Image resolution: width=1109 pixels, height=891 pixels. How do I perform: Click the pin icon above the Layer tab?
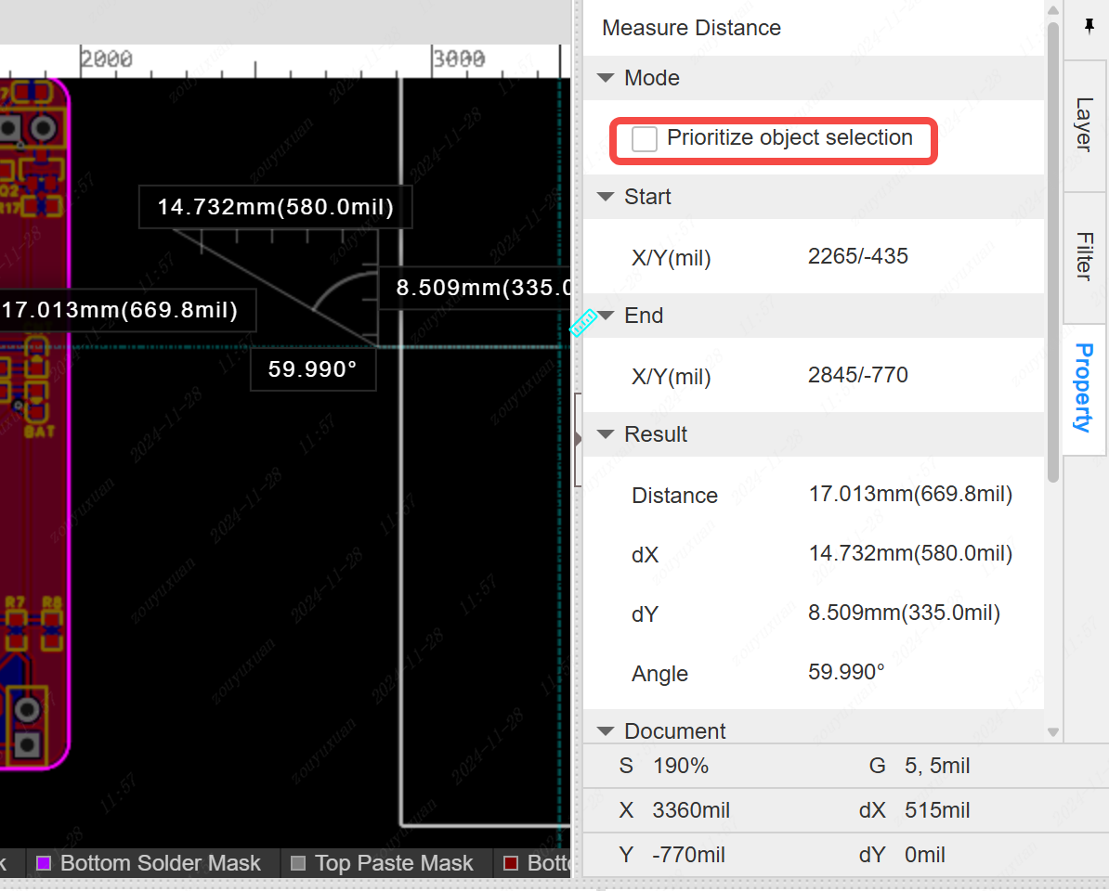point(1089,27)
